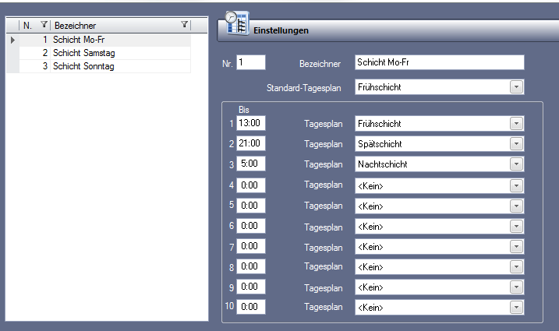Click the 5:00 time field in row 3
The width and height of the screenshot is (559, 331).
[x=250, y=164]
